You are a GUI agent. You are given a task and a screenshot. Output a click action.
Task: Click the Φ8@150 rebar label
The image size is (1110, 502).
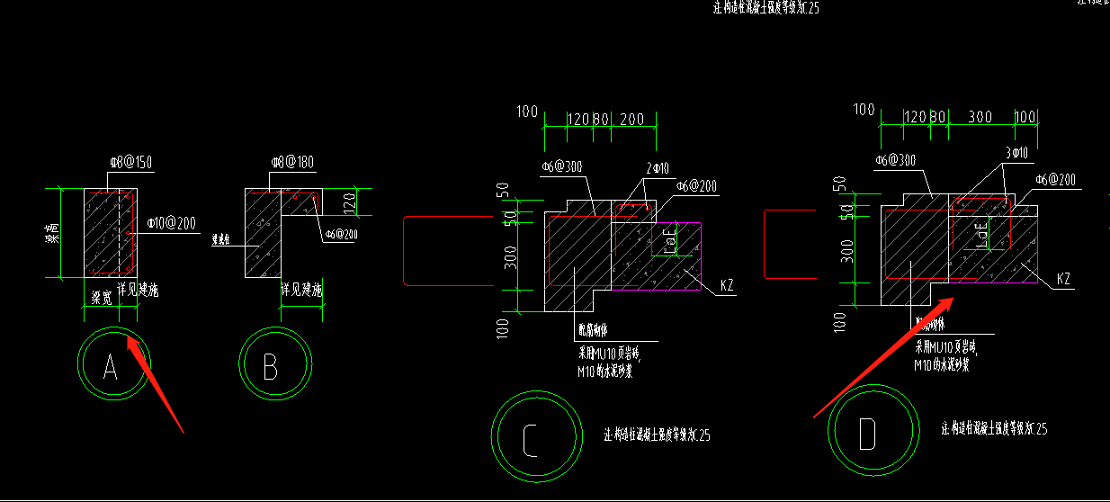[x=130, y=163]
